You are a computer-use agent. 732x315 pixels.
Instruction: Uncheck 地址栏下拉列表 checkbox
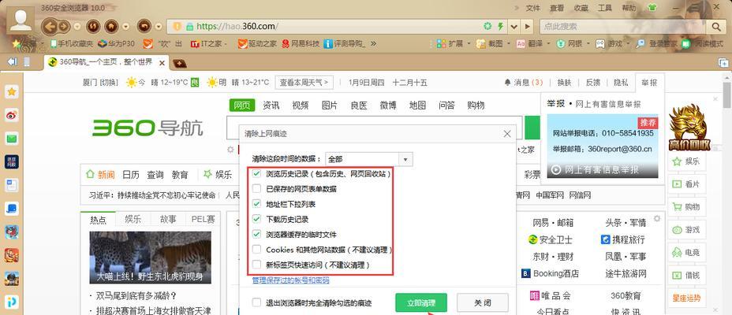256,204
